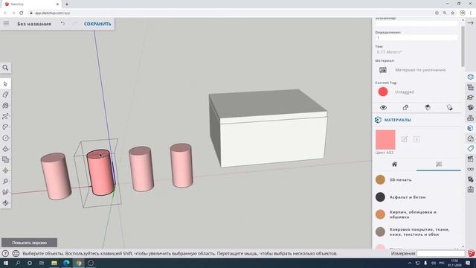Click edit material pencil icon

[404, 139]
